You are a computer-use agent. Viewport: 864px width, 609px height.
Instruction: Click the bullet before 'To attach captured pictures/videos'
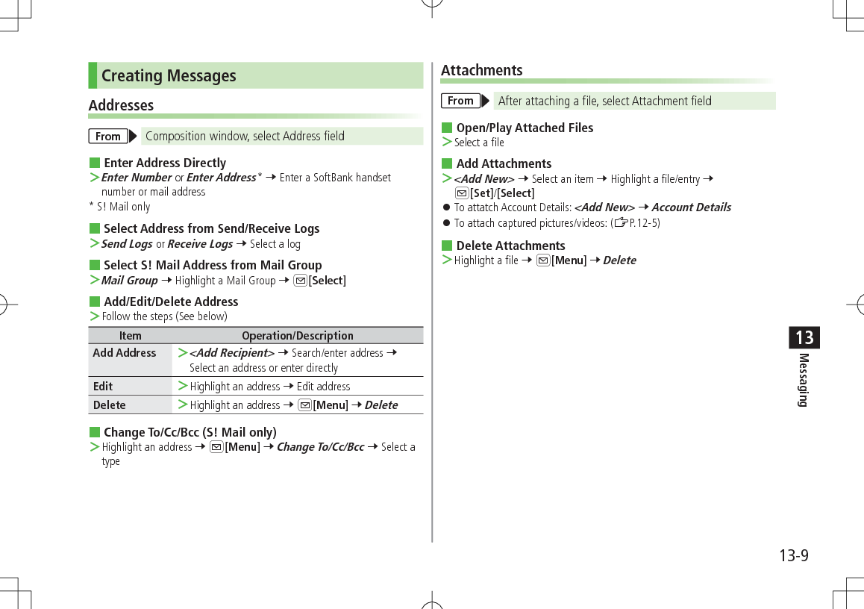pos(445,222)
